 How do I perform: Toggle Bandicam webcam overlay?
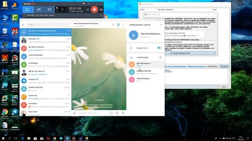coord(62,10)
